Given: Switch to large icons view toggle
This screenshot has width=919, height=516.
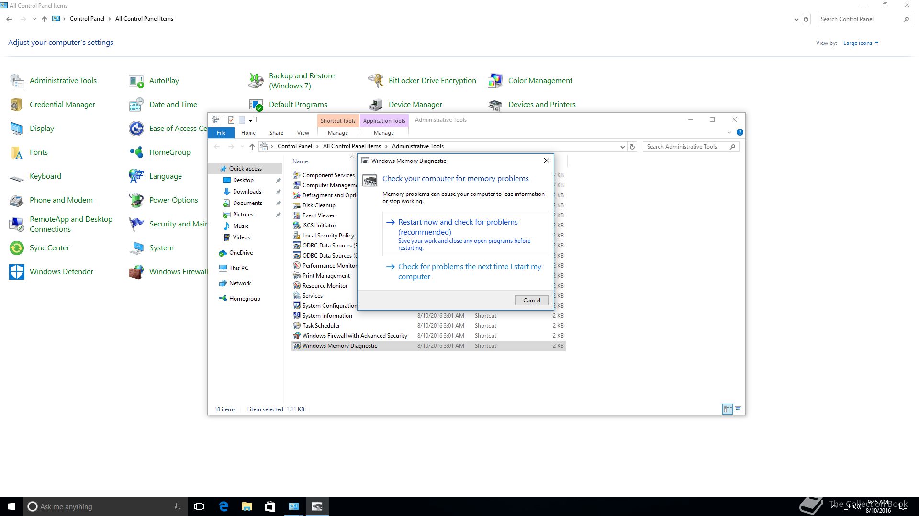Looking at the screenshot, I should [x=738, y=409].
